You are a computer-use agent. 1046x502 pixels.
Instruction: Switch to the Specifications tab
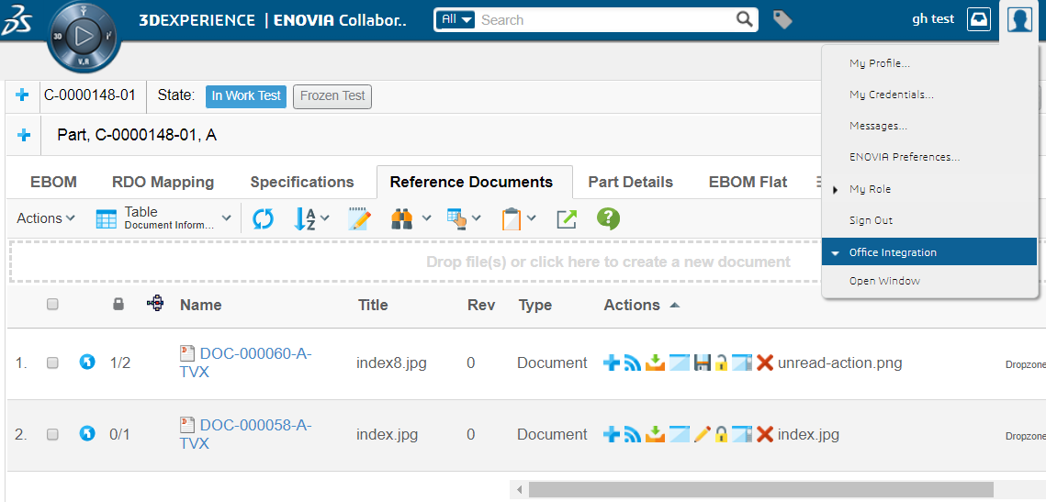pos(301,182)
